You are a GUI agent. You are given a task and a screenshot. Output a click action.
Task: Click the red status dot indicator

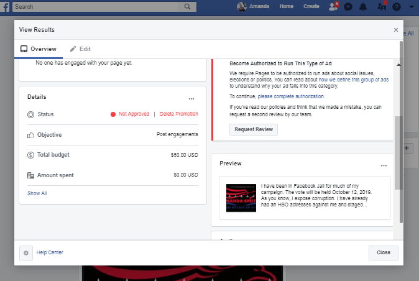point(113,114)
